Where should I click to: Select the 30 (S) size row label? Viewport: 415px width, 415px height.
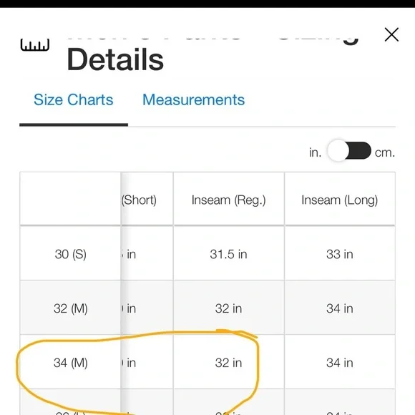tap(70, 254)
